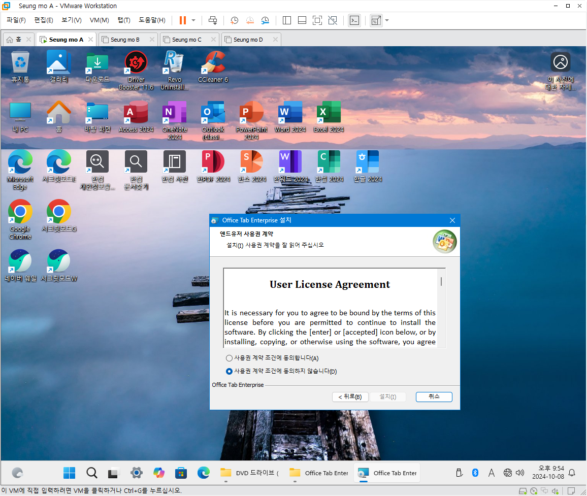Open the 보기(V) menu

[71, 20]
